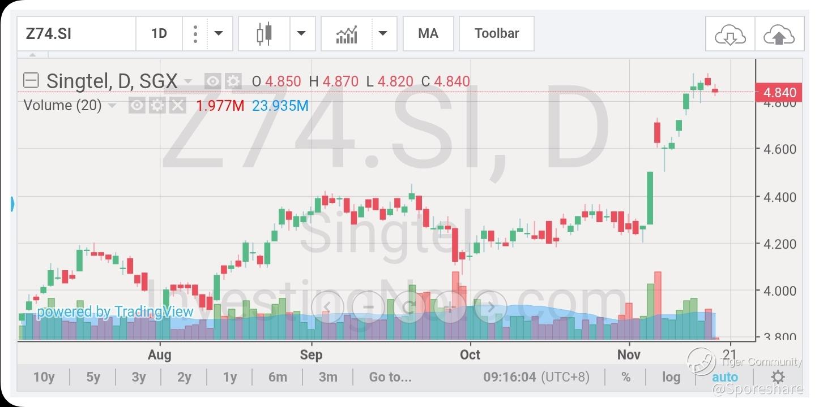Remove the Volume indicator with X
The width and height of the screenshot is (819, 407).
click(x=178, y=105)
